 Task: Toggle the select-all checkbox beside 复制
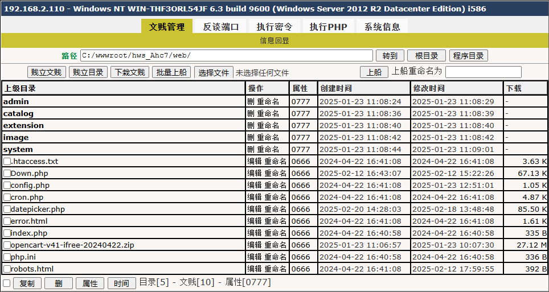click(x=6, y=283)
